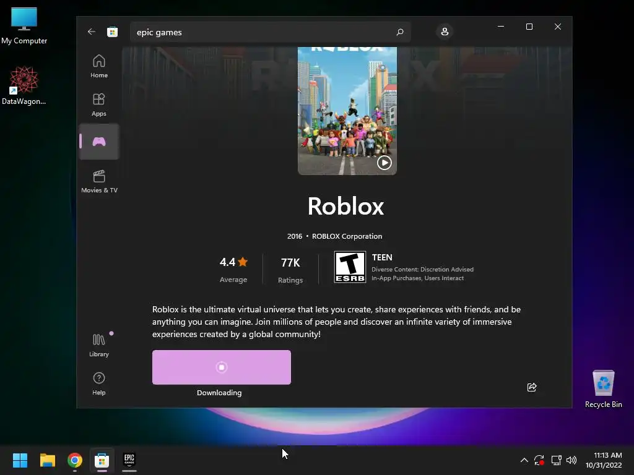Share the Roblox store page
The height and width of the screenshot is (475, 634).
(x=532, y=387)
